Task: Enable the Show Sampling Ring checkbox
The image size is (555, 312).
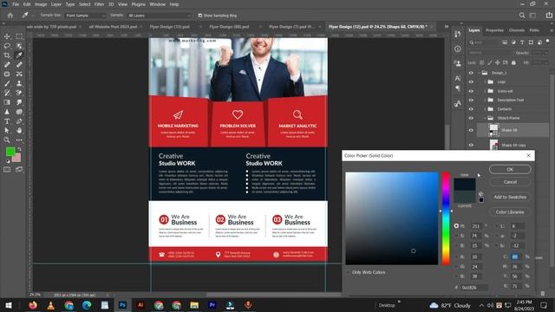Action: (200, 16)
